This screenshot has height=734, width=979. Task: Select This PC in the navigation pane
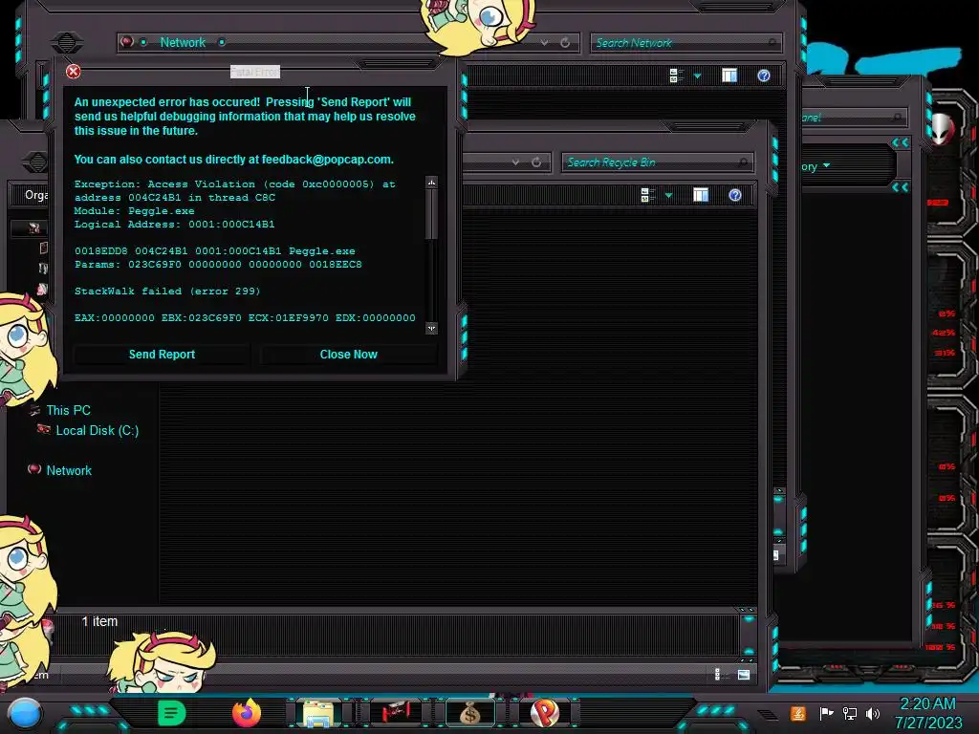coord(68,410)
